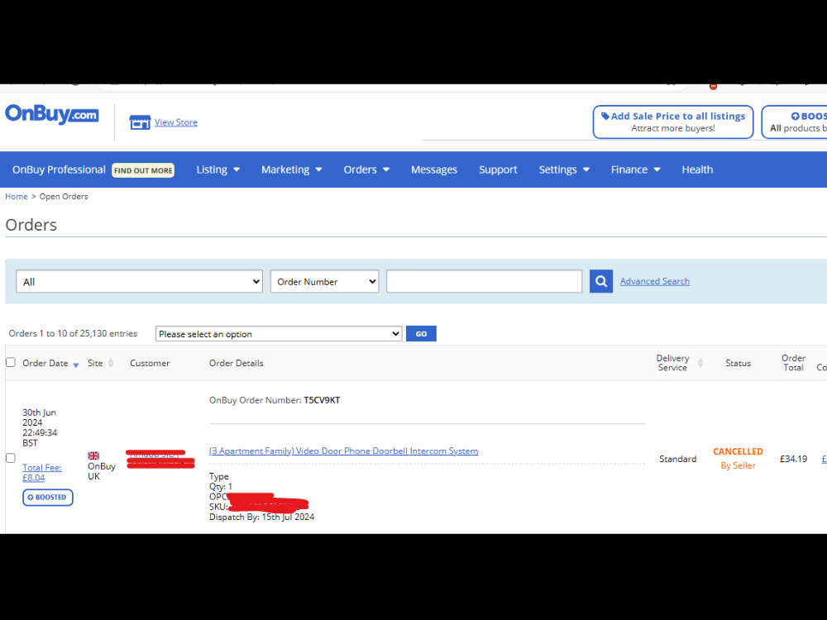Open the Order Number search type dropdown
The width and height of the screenshot is (827, 620).
324,282
